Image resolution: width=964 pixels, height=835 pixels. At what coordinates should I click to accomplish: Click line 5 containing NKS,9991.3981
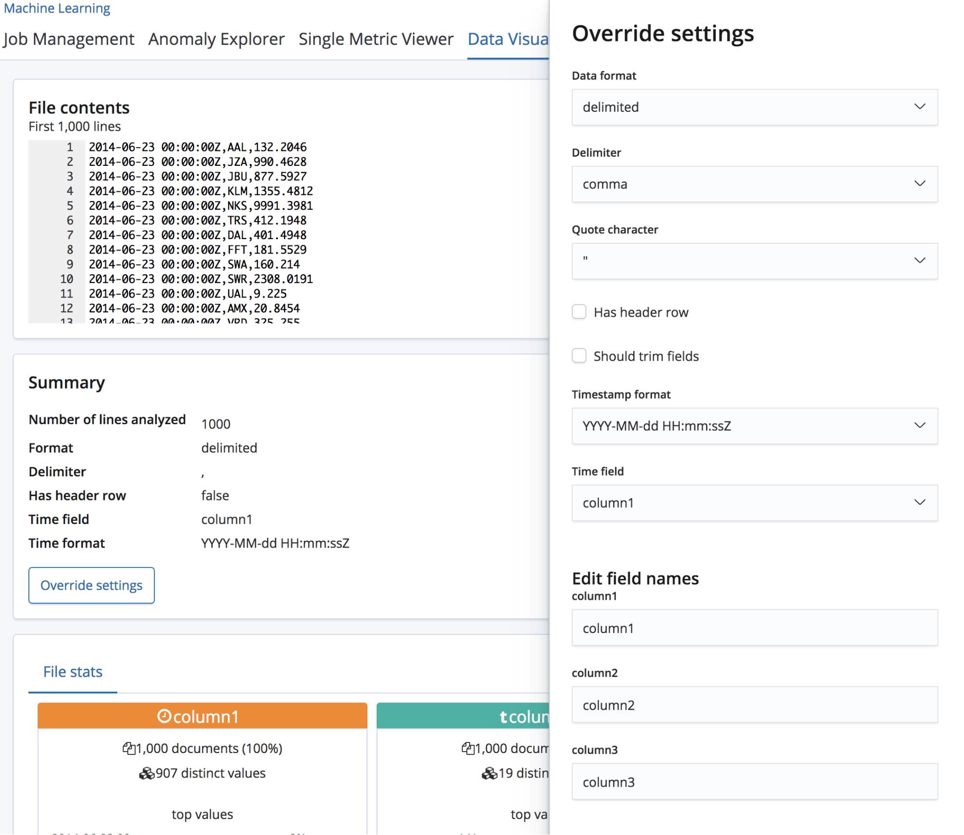pyautogui.click(x=201, y=206)
